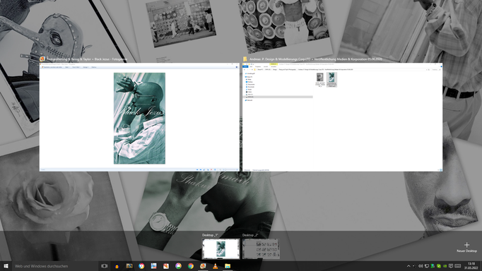Screen dimensions: 482x271
Task: Select the teal image file in Explorer window
Action: tap(331, 80)
